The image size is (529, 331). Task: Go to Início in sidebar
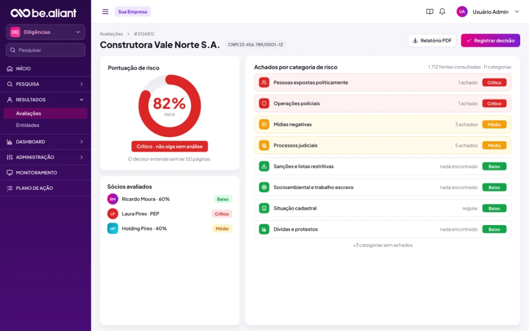46,68
